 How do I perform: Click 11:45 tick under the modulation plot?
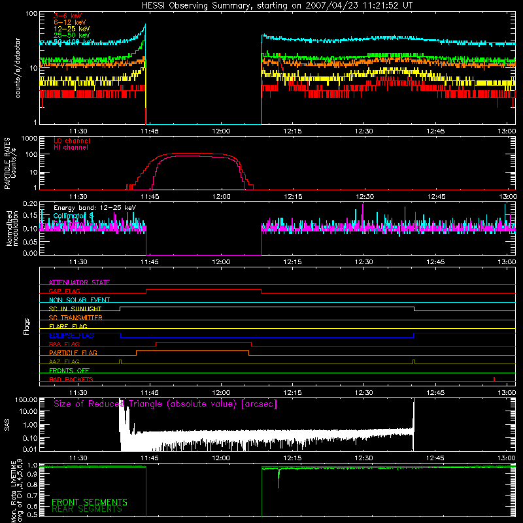pyautogui.click(x=150, y=262)
